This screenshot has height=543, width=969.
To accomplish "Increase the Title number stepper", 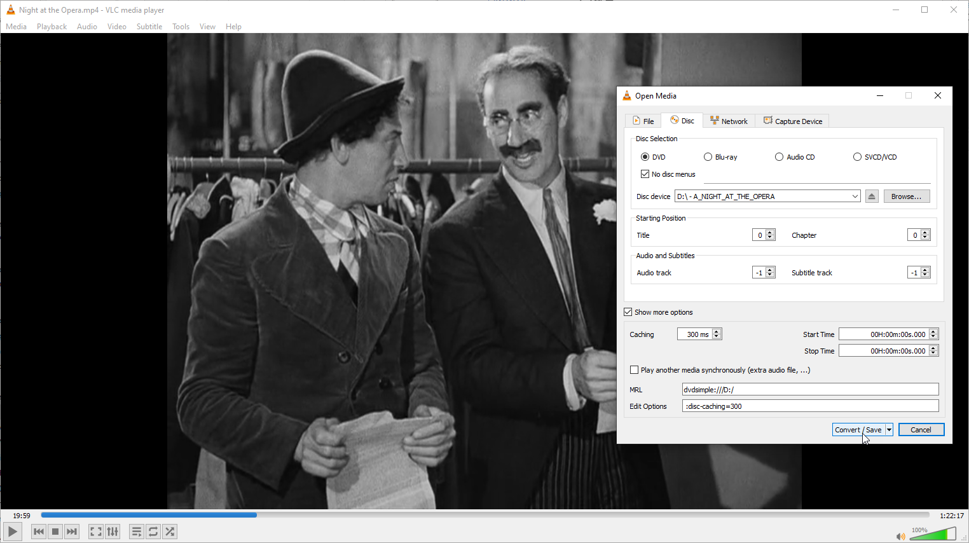I will coord(770,233).
